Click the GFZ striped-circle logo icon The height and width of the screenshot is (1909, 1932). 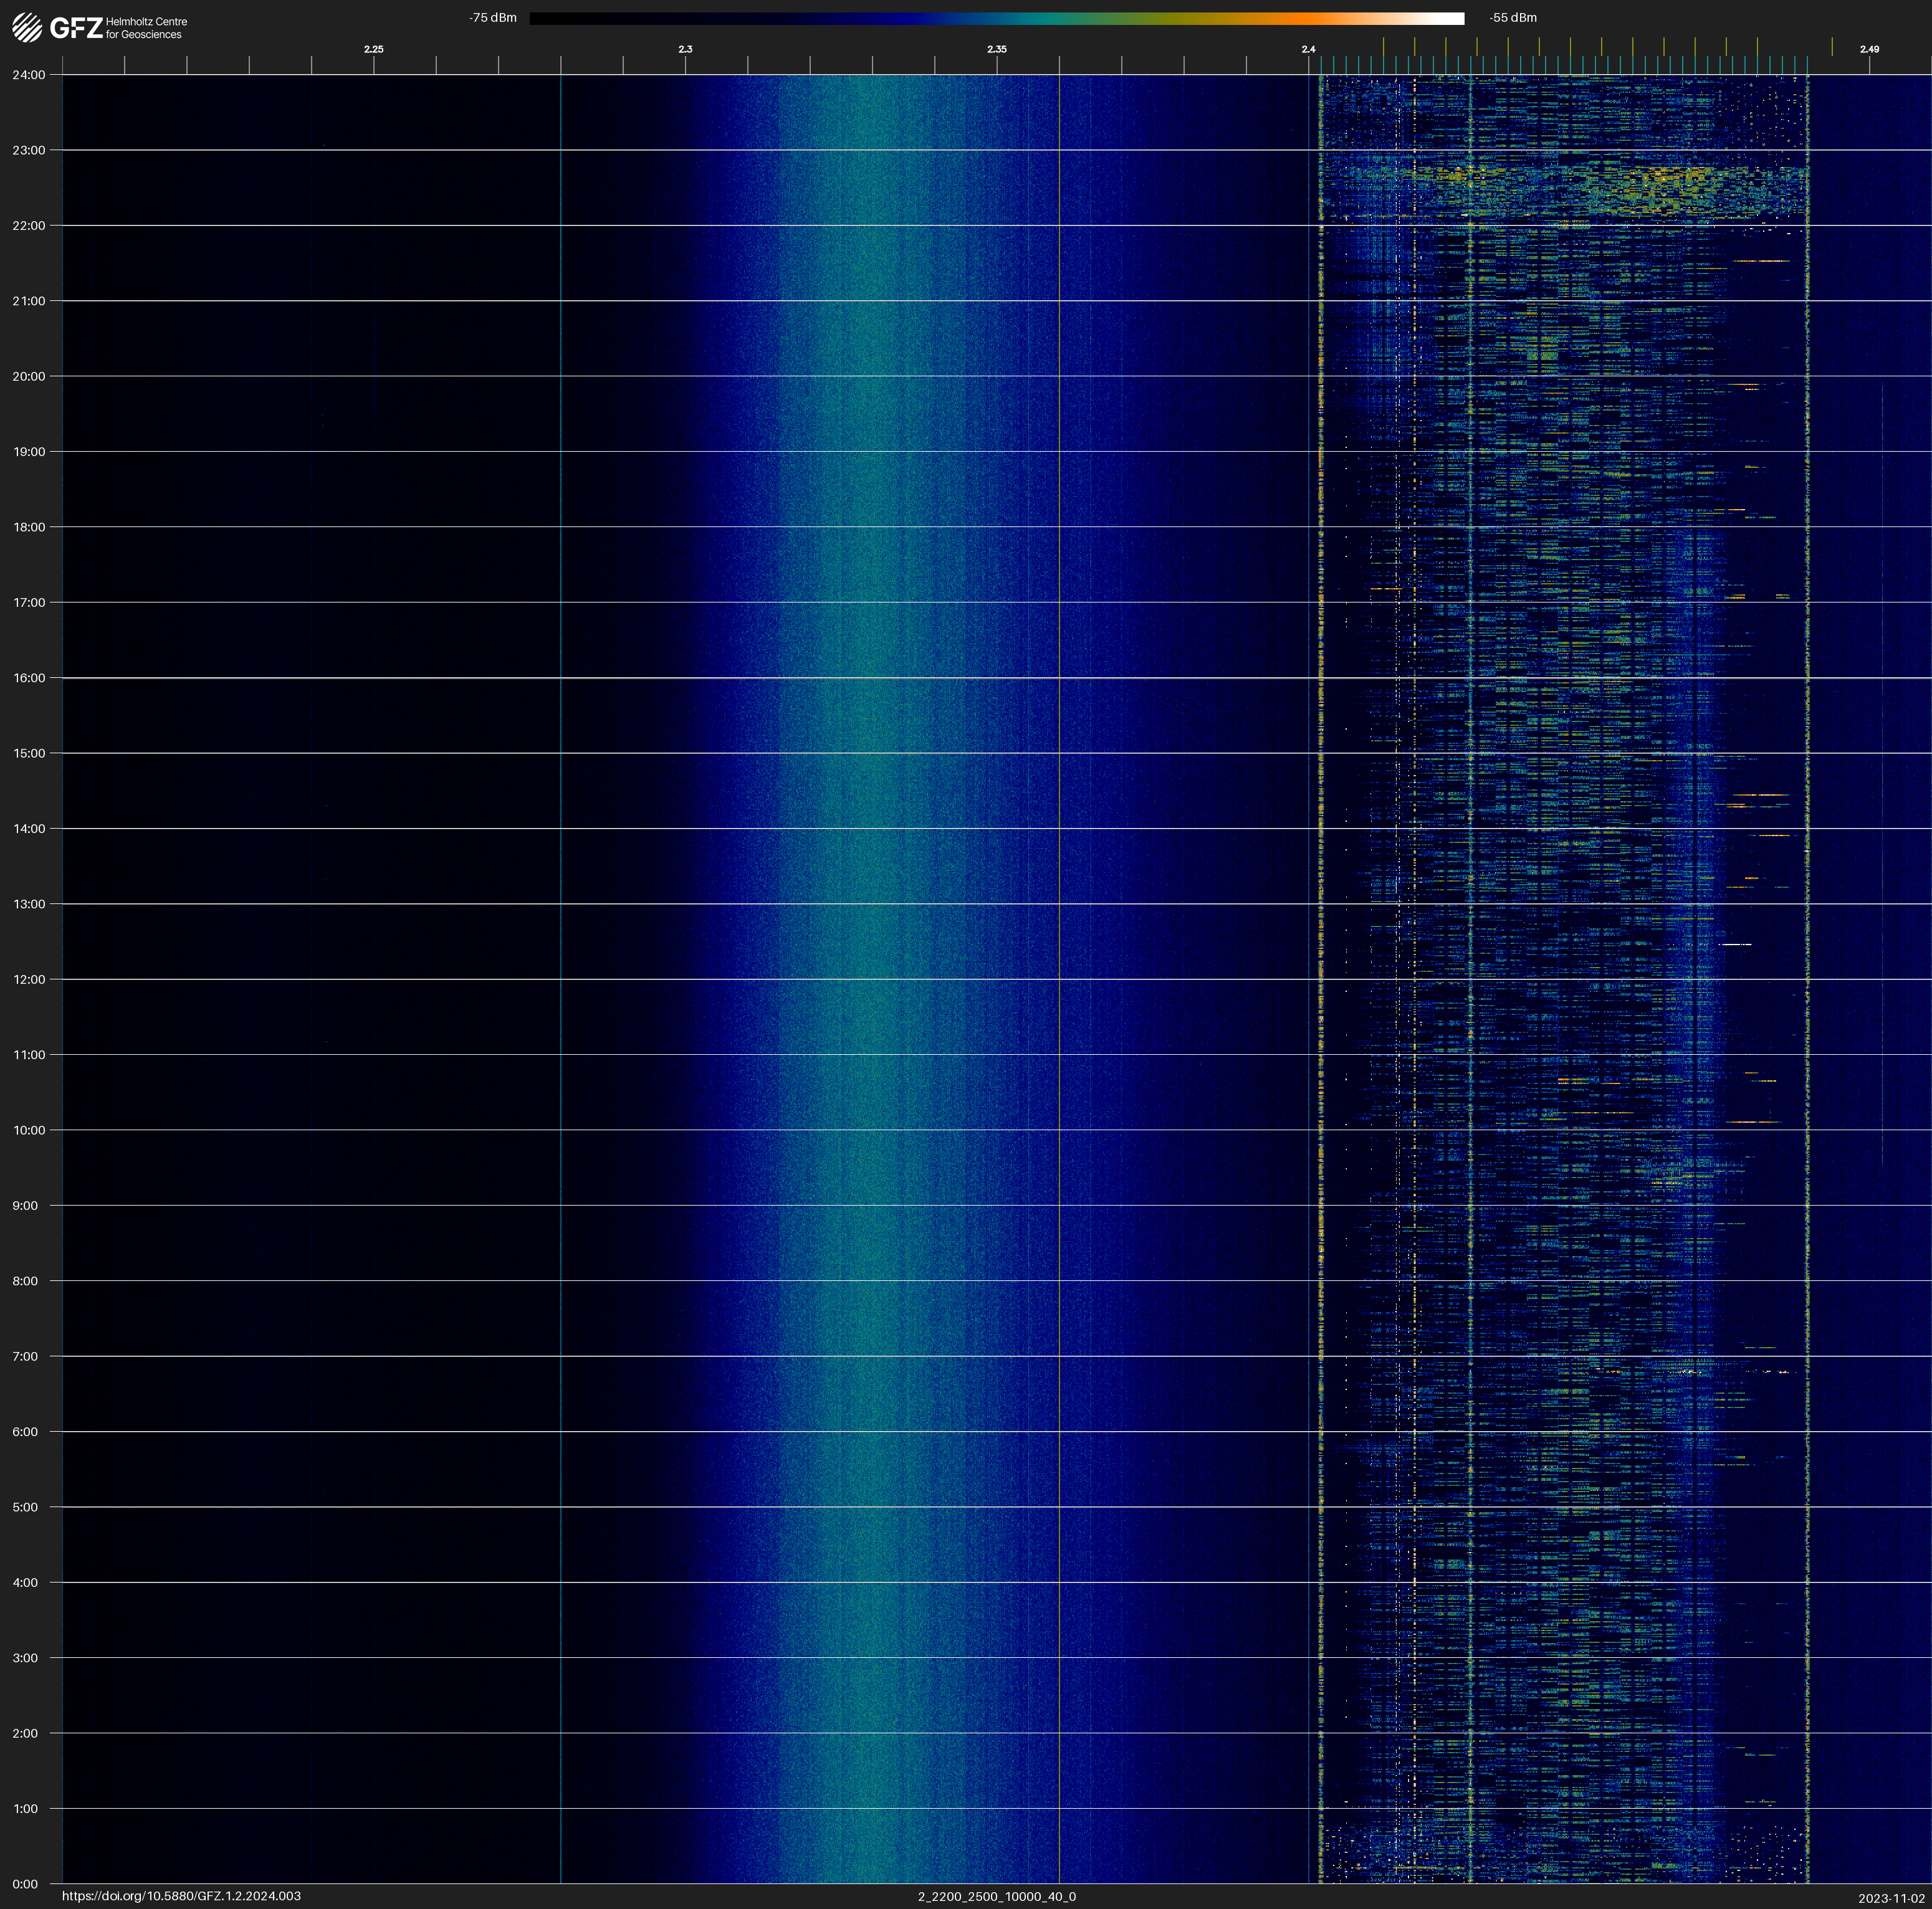click(27, 27)
